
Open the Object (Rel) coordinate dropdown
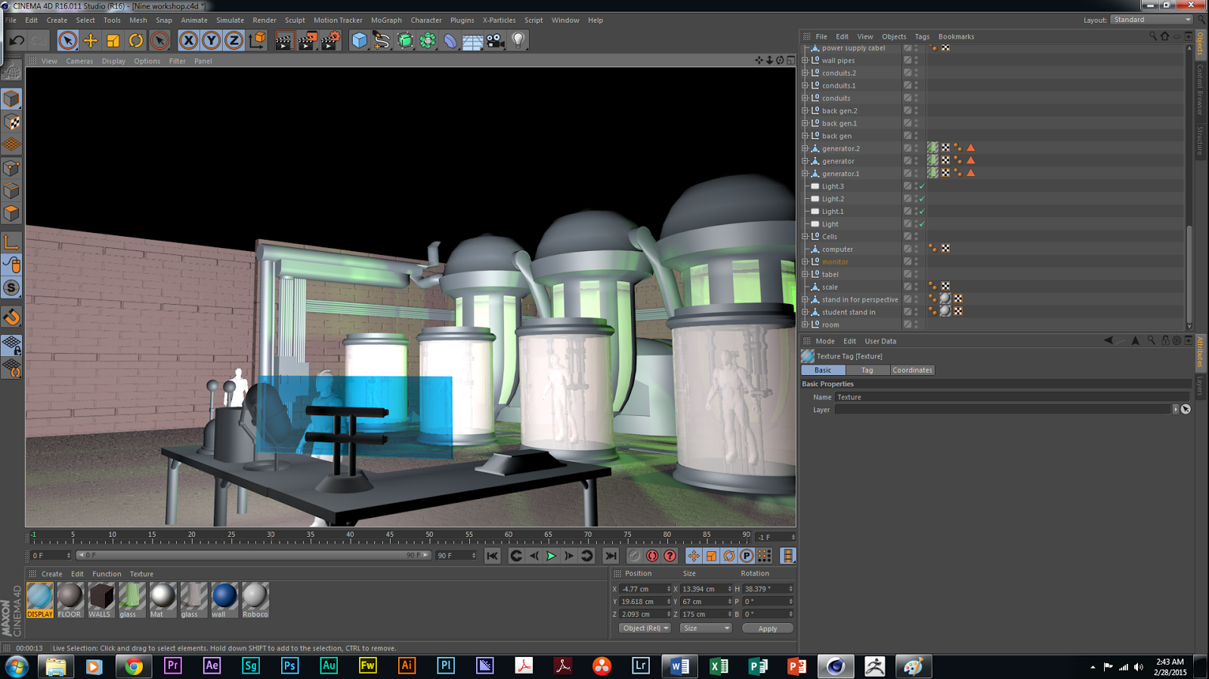click(645, 628)
